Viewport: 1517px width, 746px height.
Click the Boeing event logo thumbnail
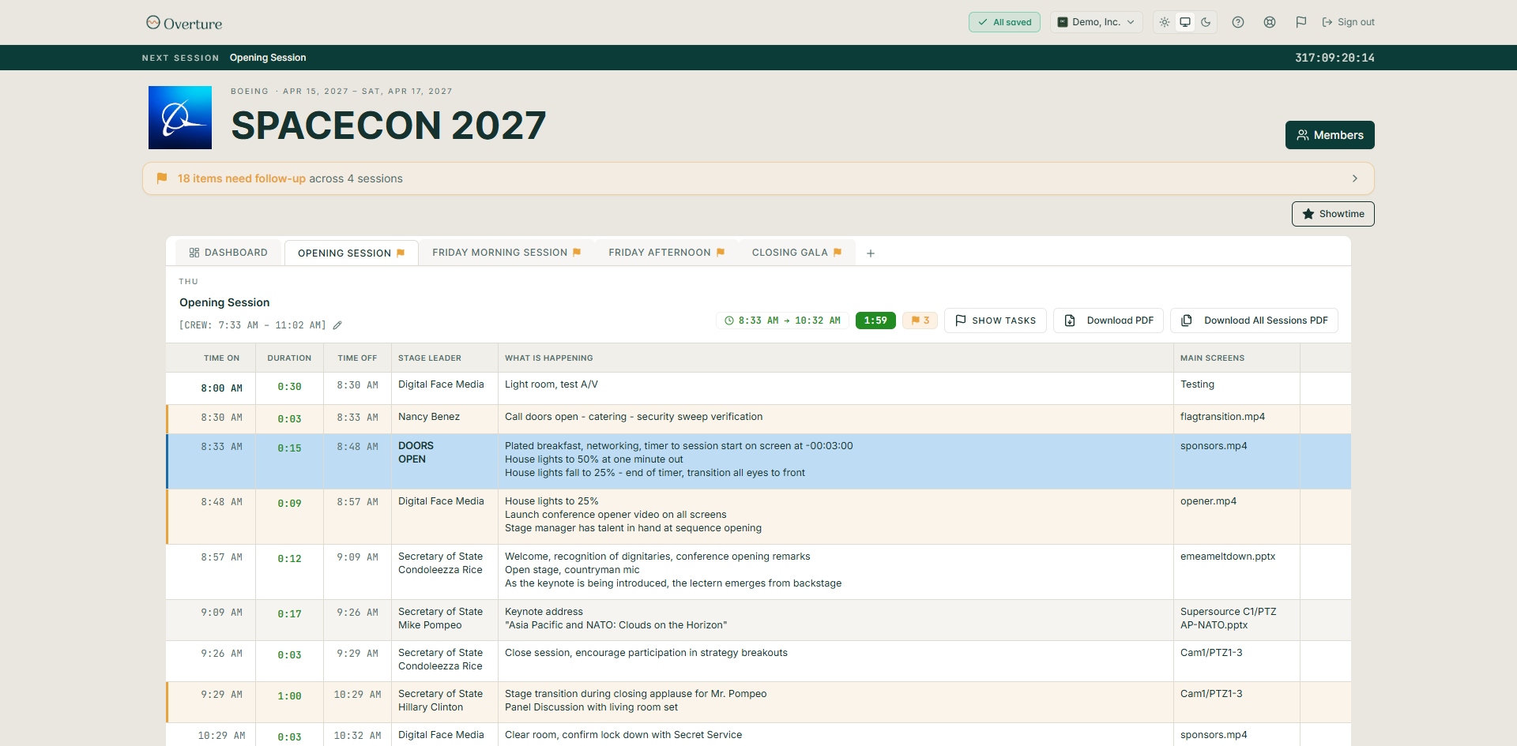click(180, 118)
